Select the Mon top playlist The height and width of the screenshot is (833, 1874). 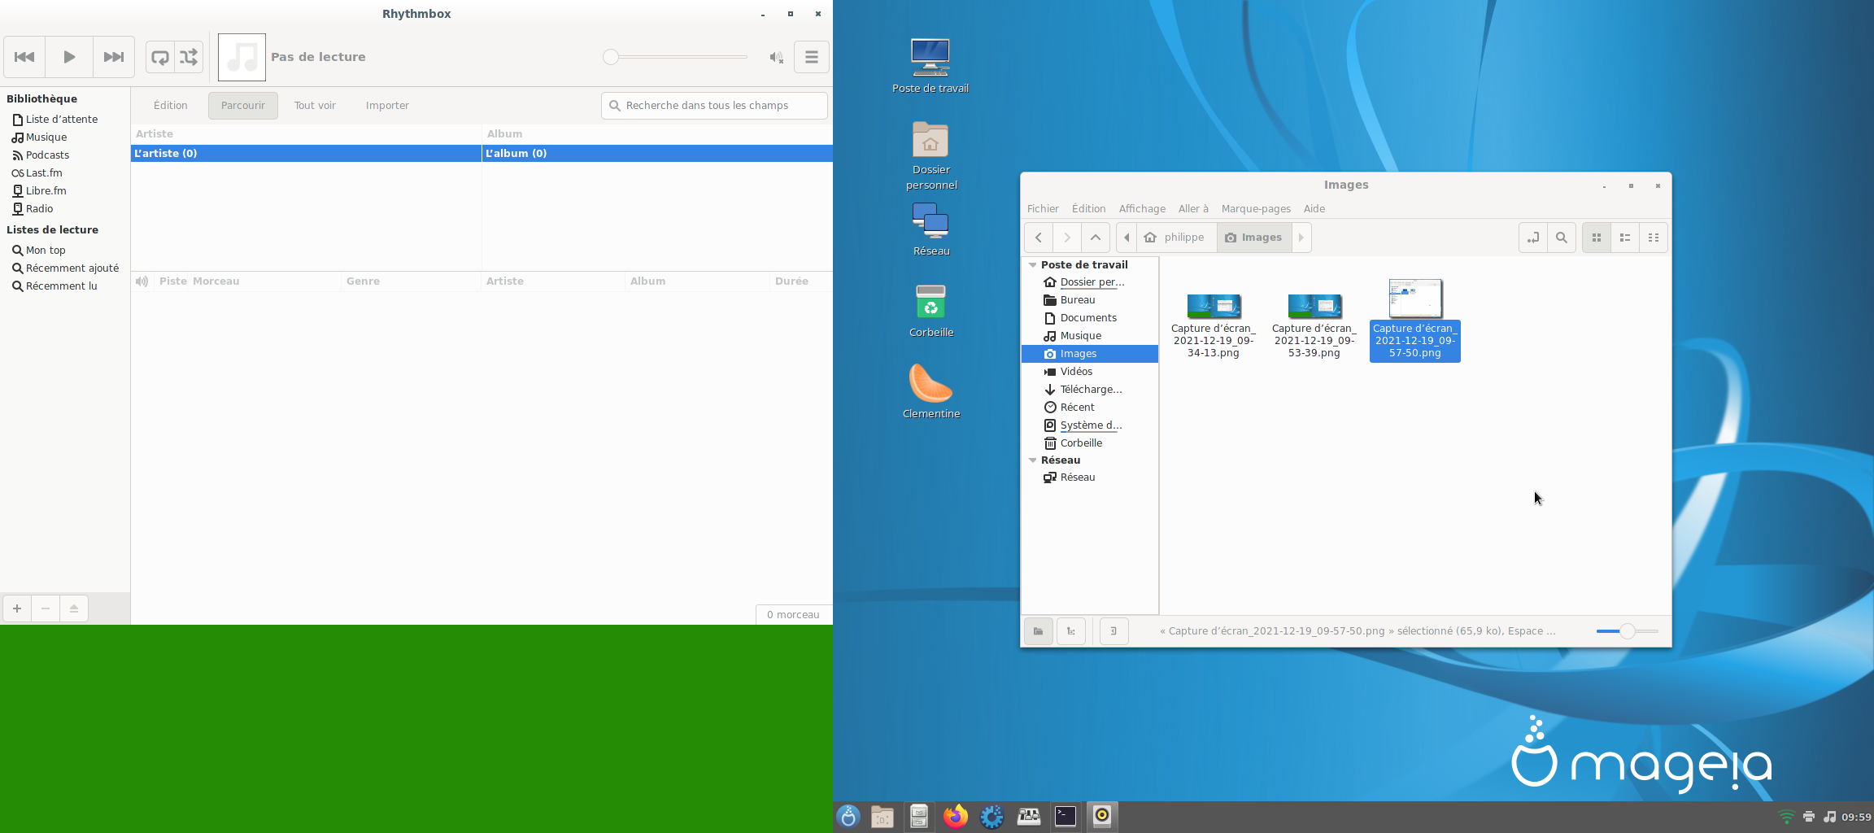tap(46, 251)
